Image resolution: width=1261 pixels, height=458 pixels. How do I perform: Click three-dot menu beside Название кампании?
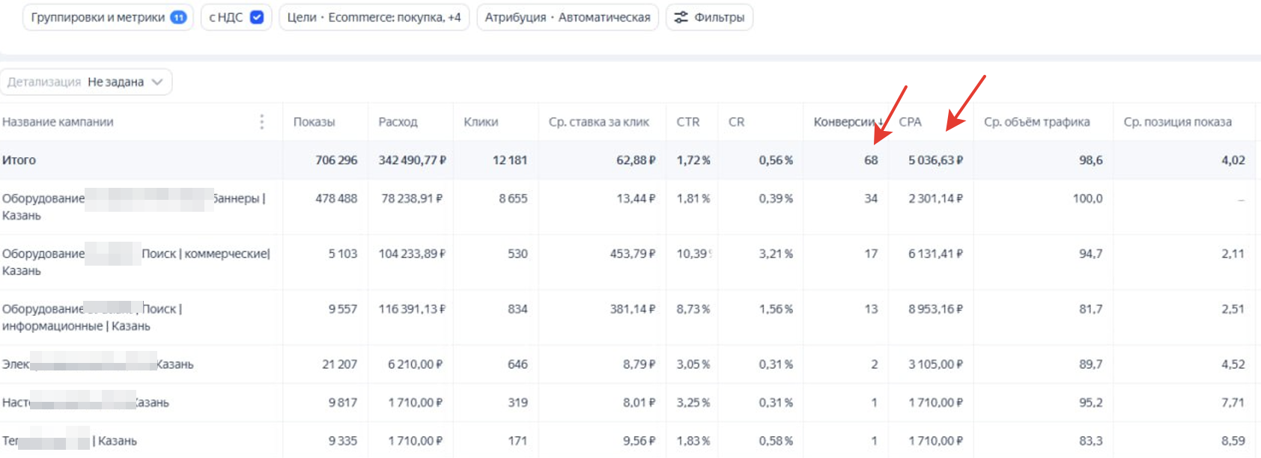point(261,122)
